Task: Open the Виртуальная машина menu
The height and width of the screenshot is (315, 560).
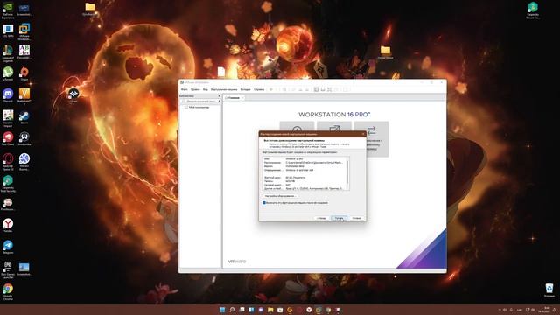Action: pyautogui.click(x=224, y=89)
